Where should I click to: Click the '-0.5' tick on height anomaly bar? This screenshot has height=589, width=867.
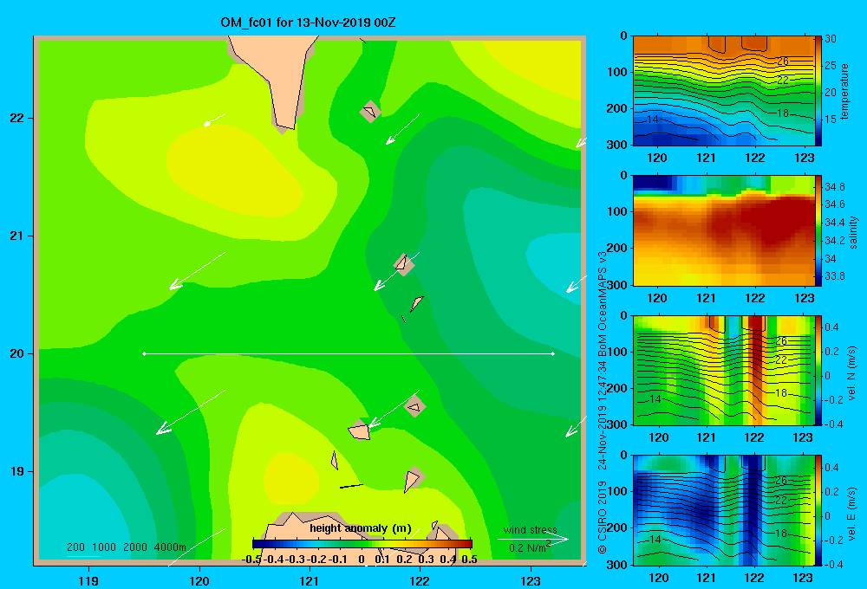pyautogui.click(x=251, y=560)
